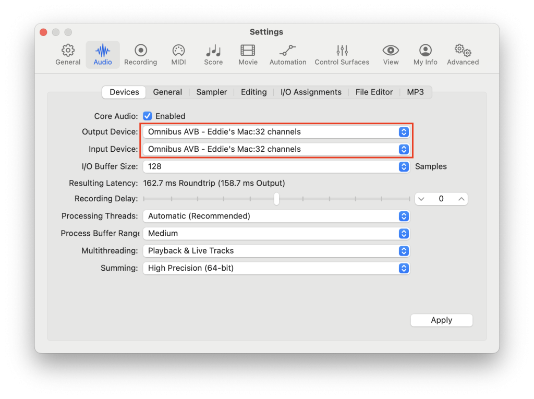Viewport: 534px width, 399px height.
Task: Switch to the Editing tab
Action: click(254, 92)
